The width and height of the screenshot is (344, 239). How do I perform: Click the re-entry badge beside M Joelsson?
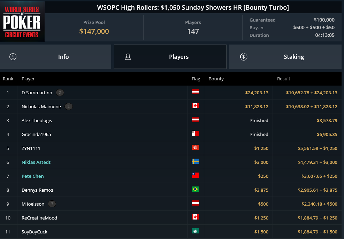coord(52,204)
